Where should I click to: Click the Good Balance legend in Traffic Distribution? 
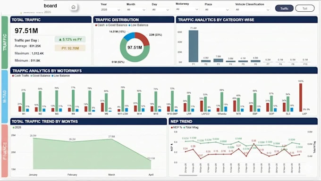pyautogui.click(x=117, y=25)
